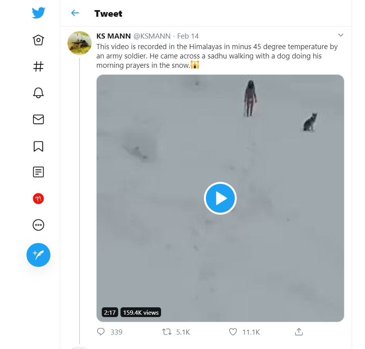Open Notifications via the bell icon
The height and width of the screenshot is (349, 365).
coord(38,93)
